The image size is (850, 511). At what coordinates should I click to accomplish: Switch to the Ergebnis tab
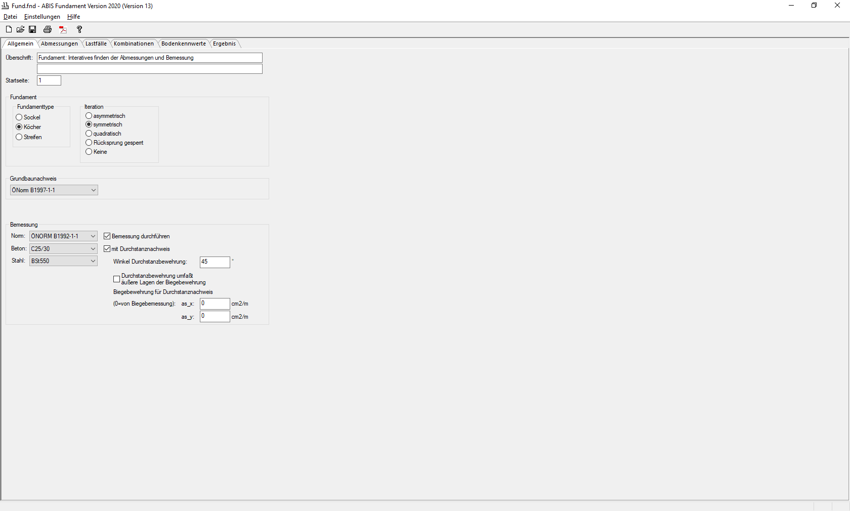click(x=224, y=44)
